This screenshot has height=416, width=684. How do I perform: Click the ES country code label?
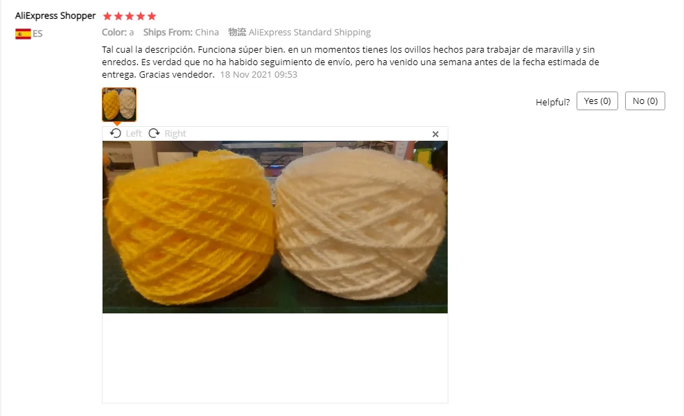(x=37, y=33)
